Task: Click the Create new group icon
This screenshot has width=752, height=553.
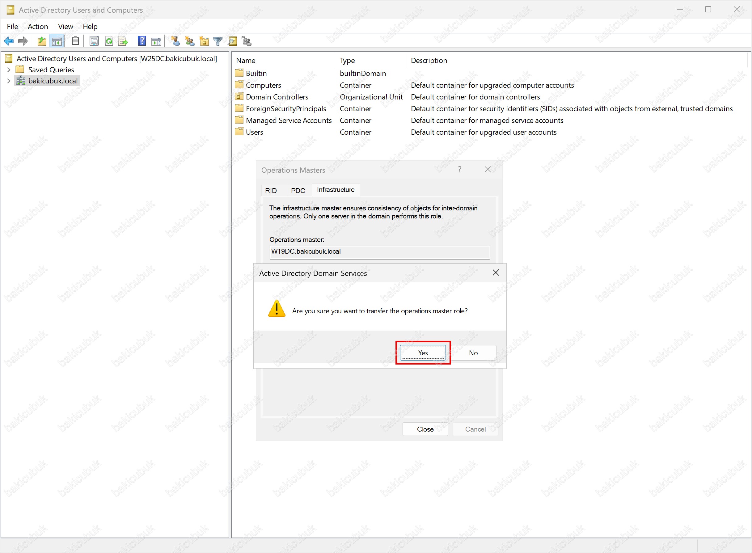Action: coord(190,41)
